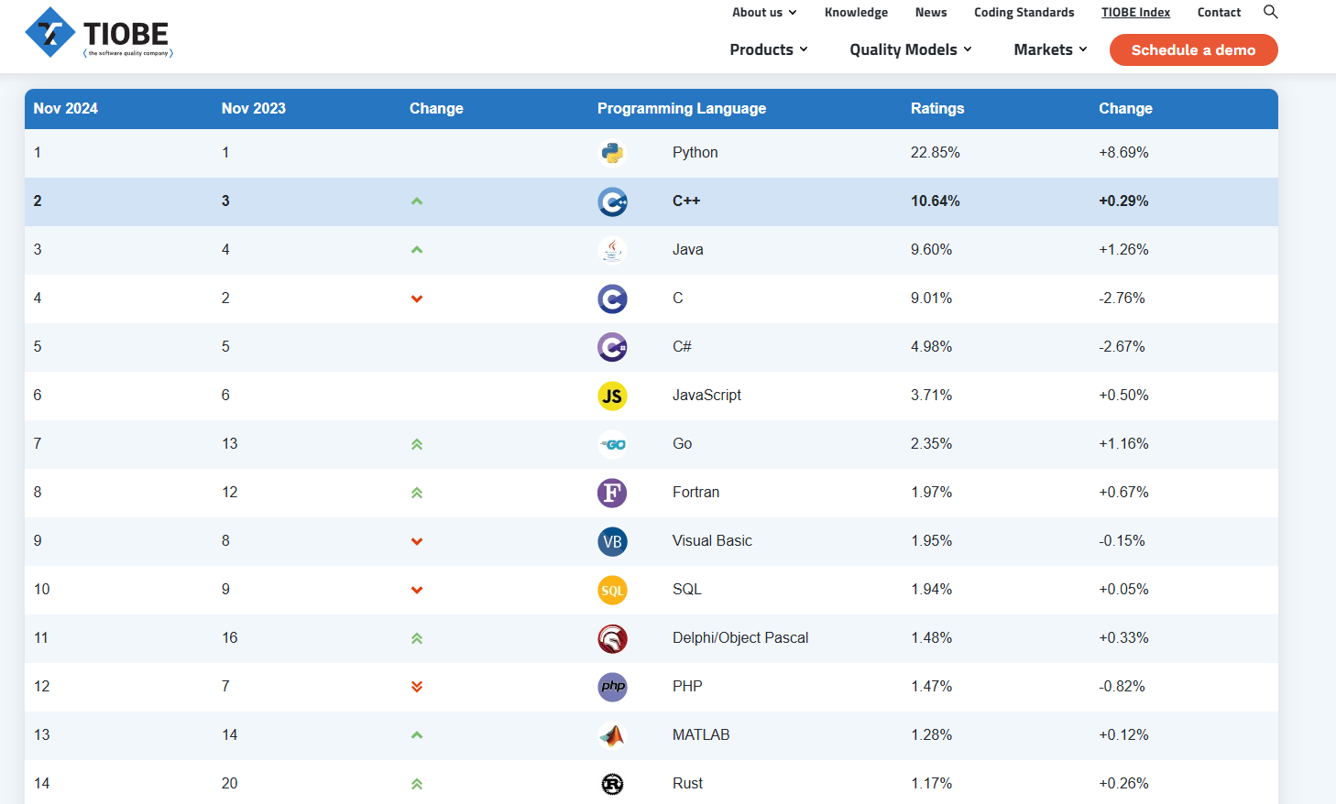Click the C++ language logo

612,201
